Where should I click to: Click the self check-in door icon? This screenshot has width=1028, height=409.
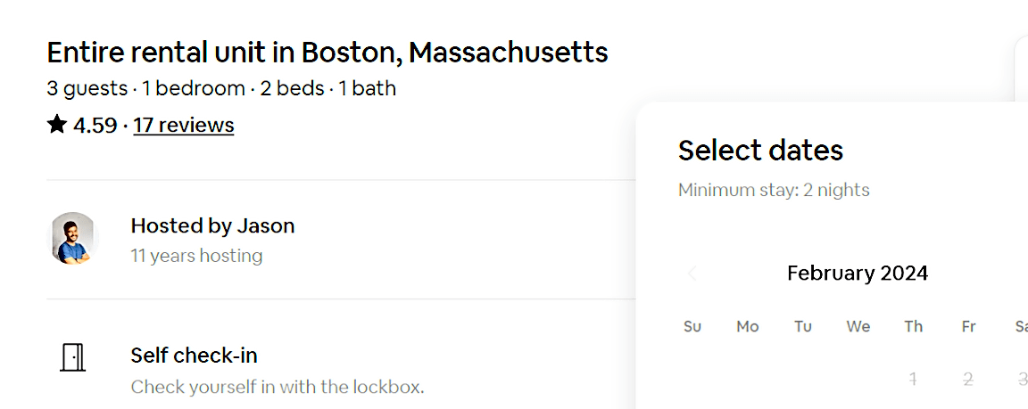point(73,358)
